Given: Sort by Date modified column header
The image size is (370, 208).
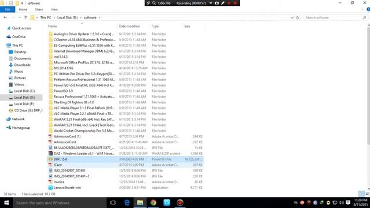Looking at the screenshot, I should pos(129,26).
